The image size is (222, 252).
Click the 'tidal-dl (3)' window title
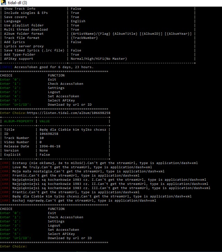(x=17, y=3)
